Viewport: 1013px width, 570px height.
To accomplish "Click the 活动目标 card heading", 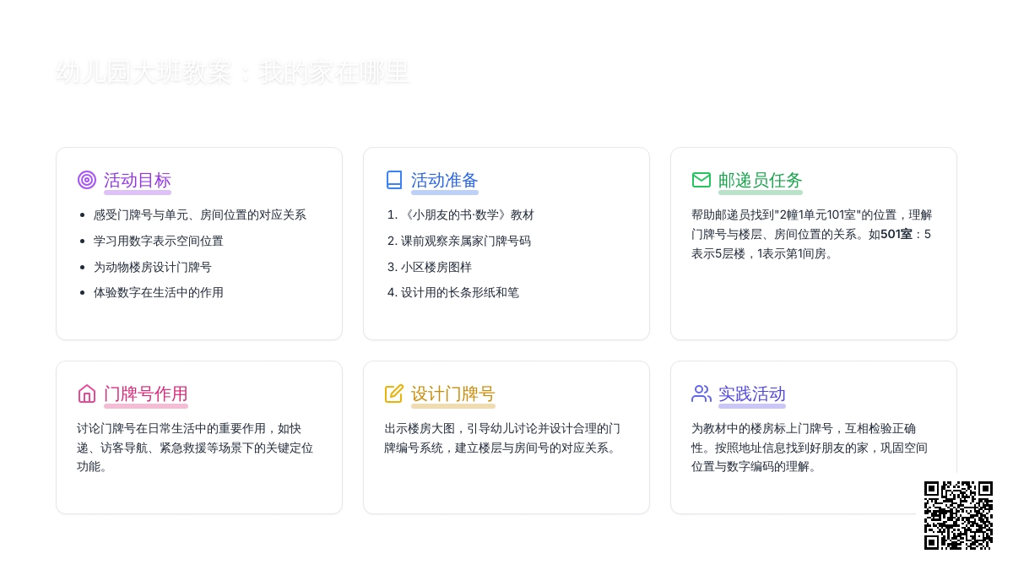I will coord(138,180).
